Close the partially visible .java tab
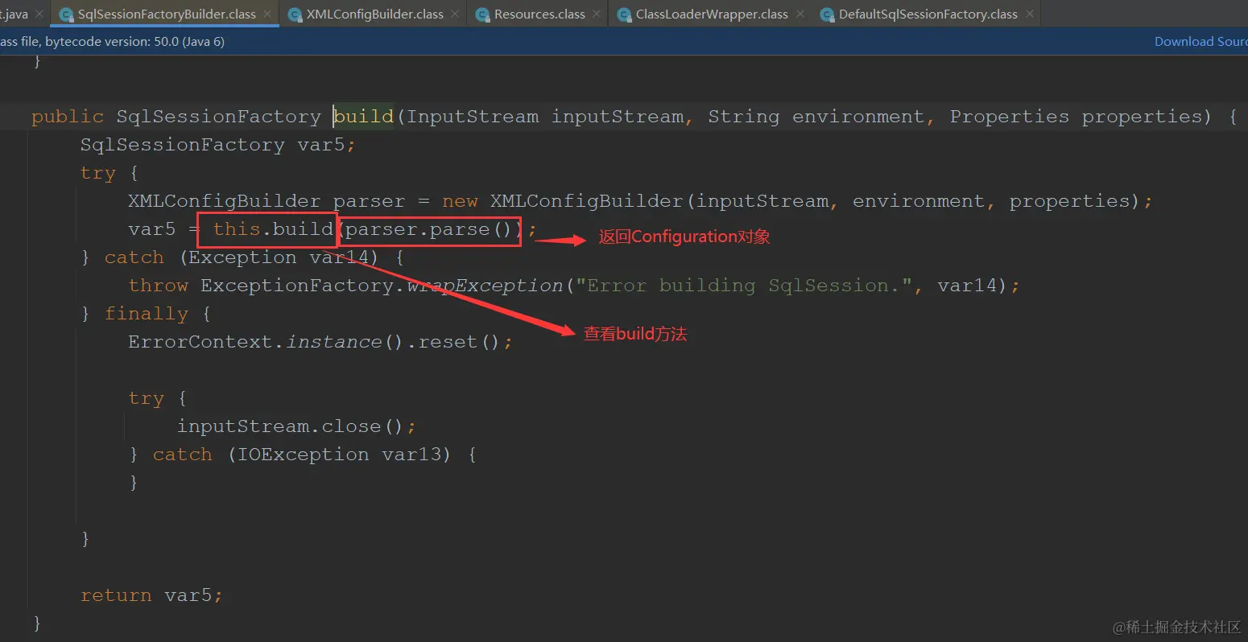The width and height of the screenshot is (1248, 642). (39, 14)
